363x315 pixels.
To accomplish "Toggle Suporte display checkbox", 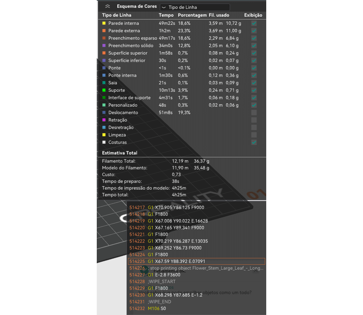I will (254, 90).
